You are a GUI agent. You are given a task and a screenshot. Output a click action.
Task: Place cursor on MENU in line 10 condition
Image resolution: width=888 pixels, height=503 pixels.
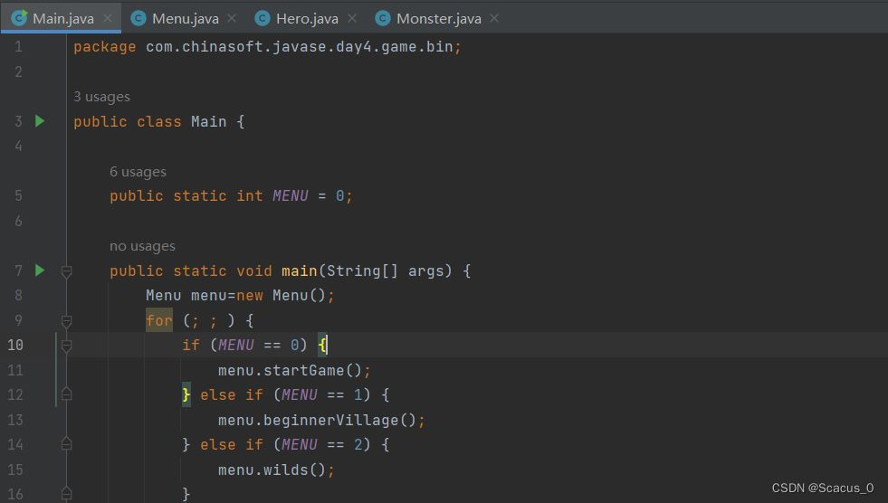236,346
